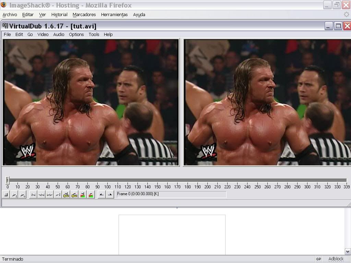351x263 pixels.
Task: Click the timeline at frame 170
Action: pos(177,180)
